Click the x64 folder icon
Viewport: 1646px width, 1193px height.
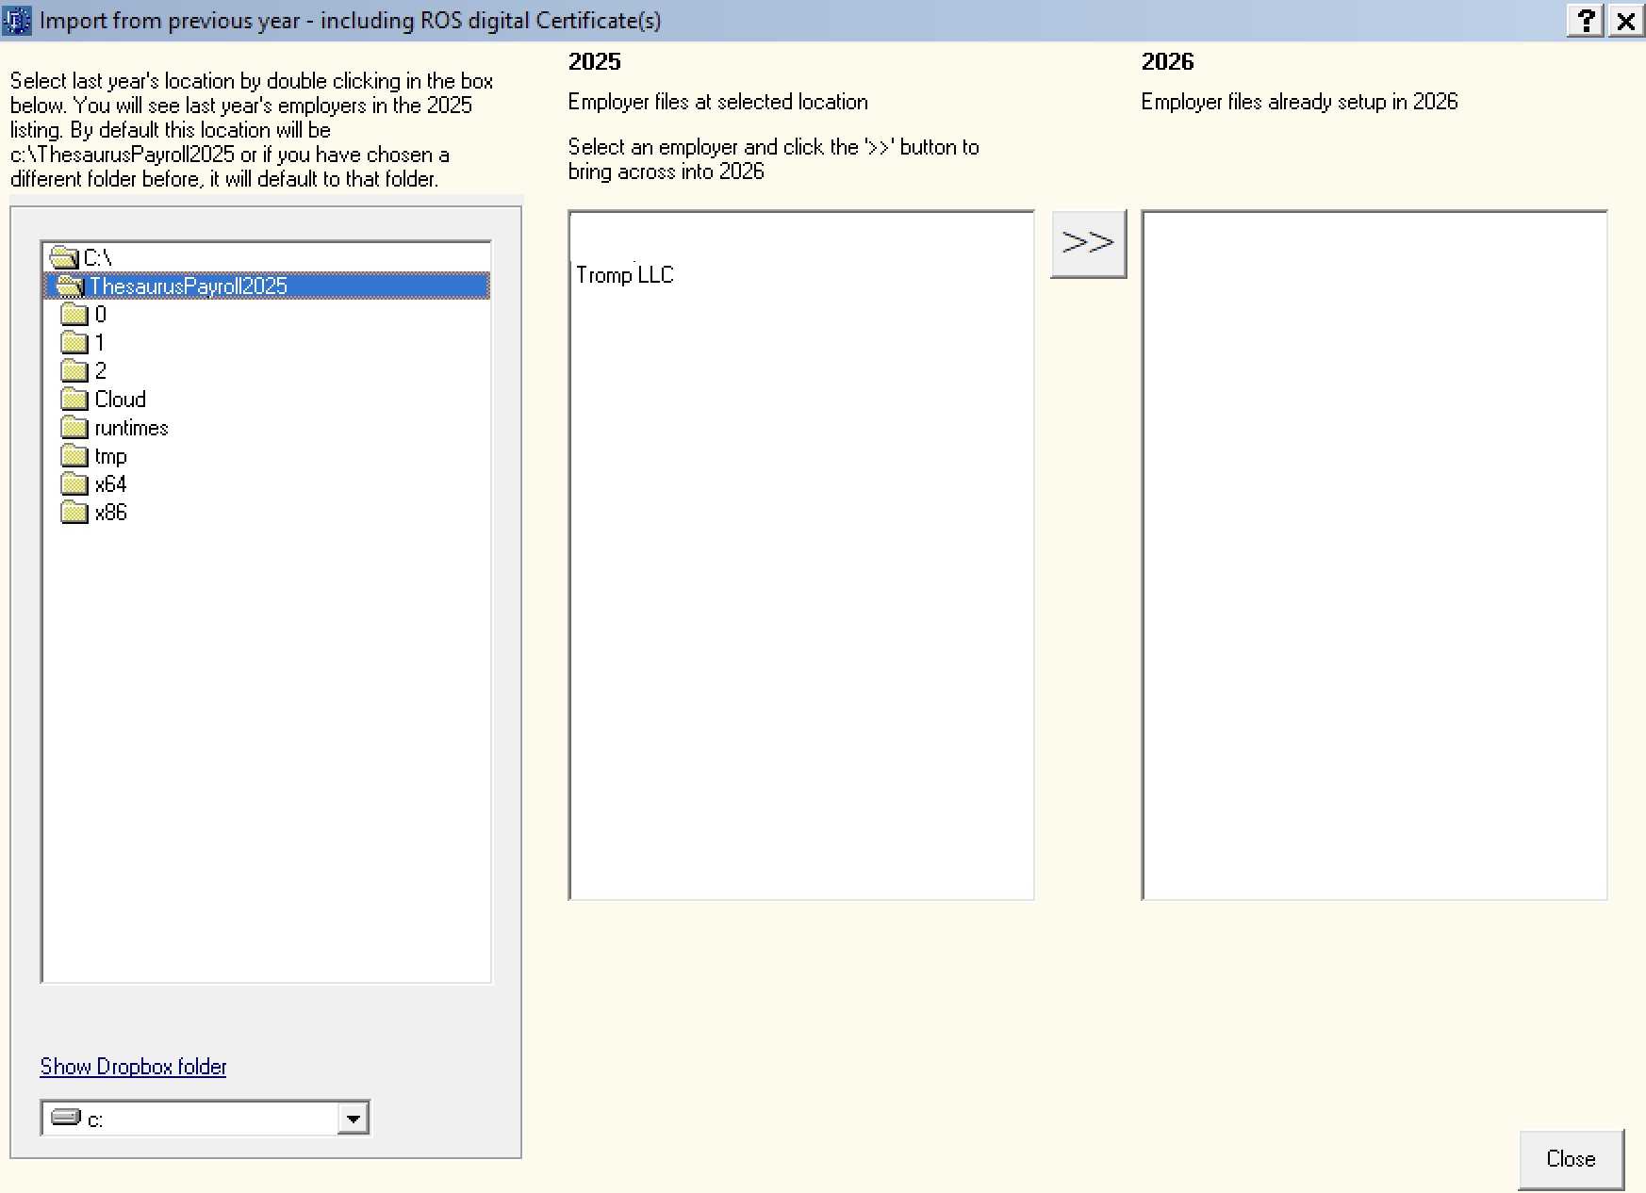(74, 484)
